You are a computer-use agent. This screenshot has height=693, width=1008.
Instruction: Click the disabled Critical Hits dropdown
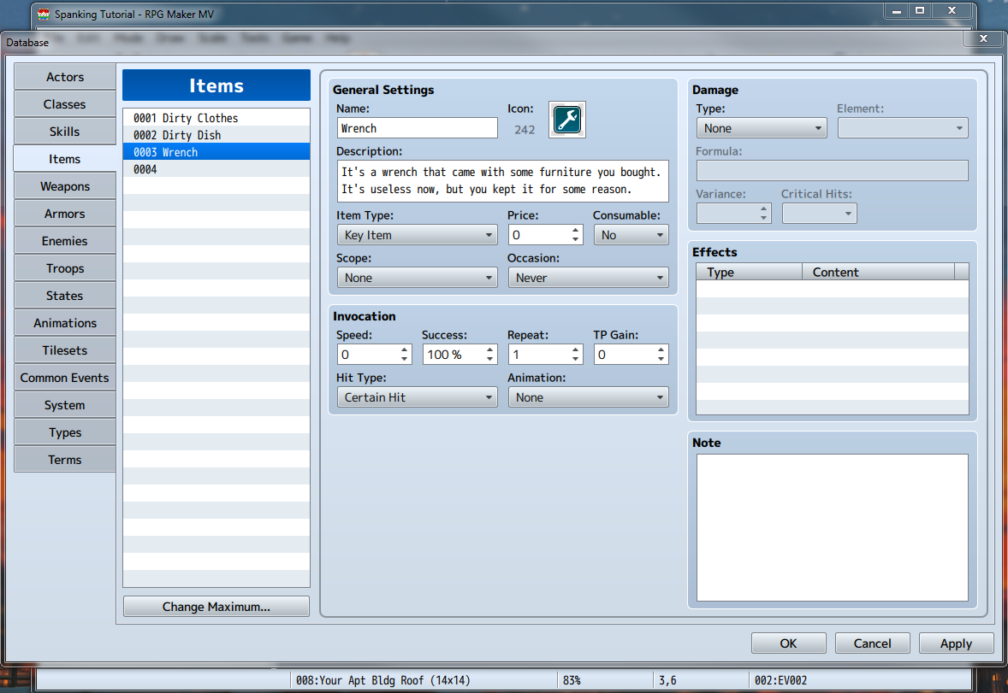pos(819,214)
